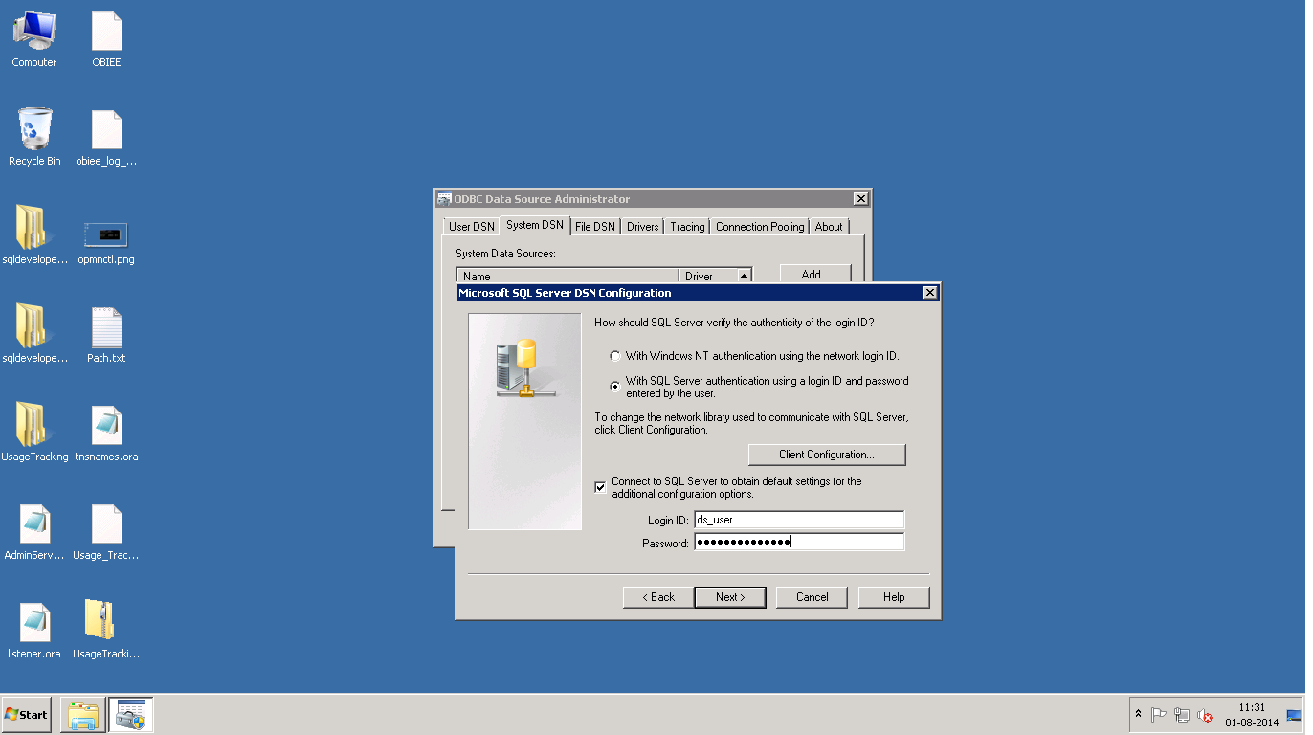Click the muted volume tray icon

coord(1205,715)
